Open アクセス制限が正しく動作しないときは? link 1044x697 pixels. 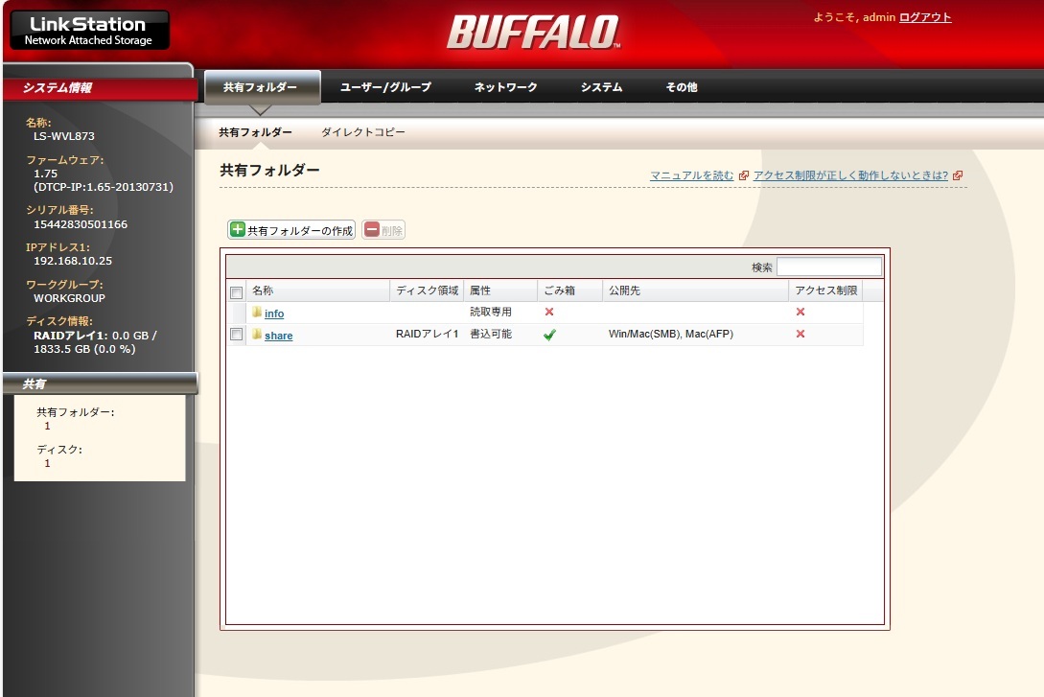pyautogui.click(x=850, y=175)
